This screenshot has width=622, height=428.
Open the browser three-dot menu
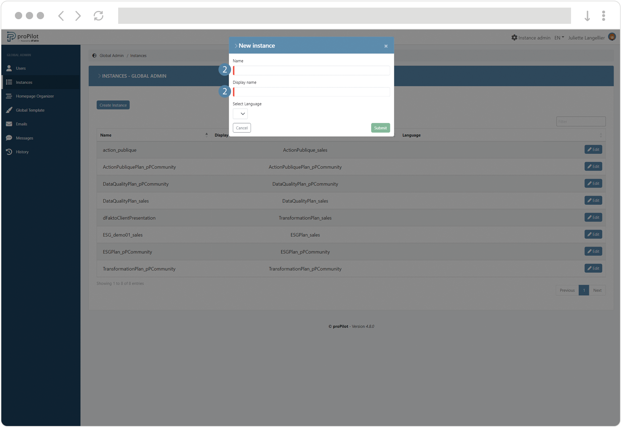[603, 16]
